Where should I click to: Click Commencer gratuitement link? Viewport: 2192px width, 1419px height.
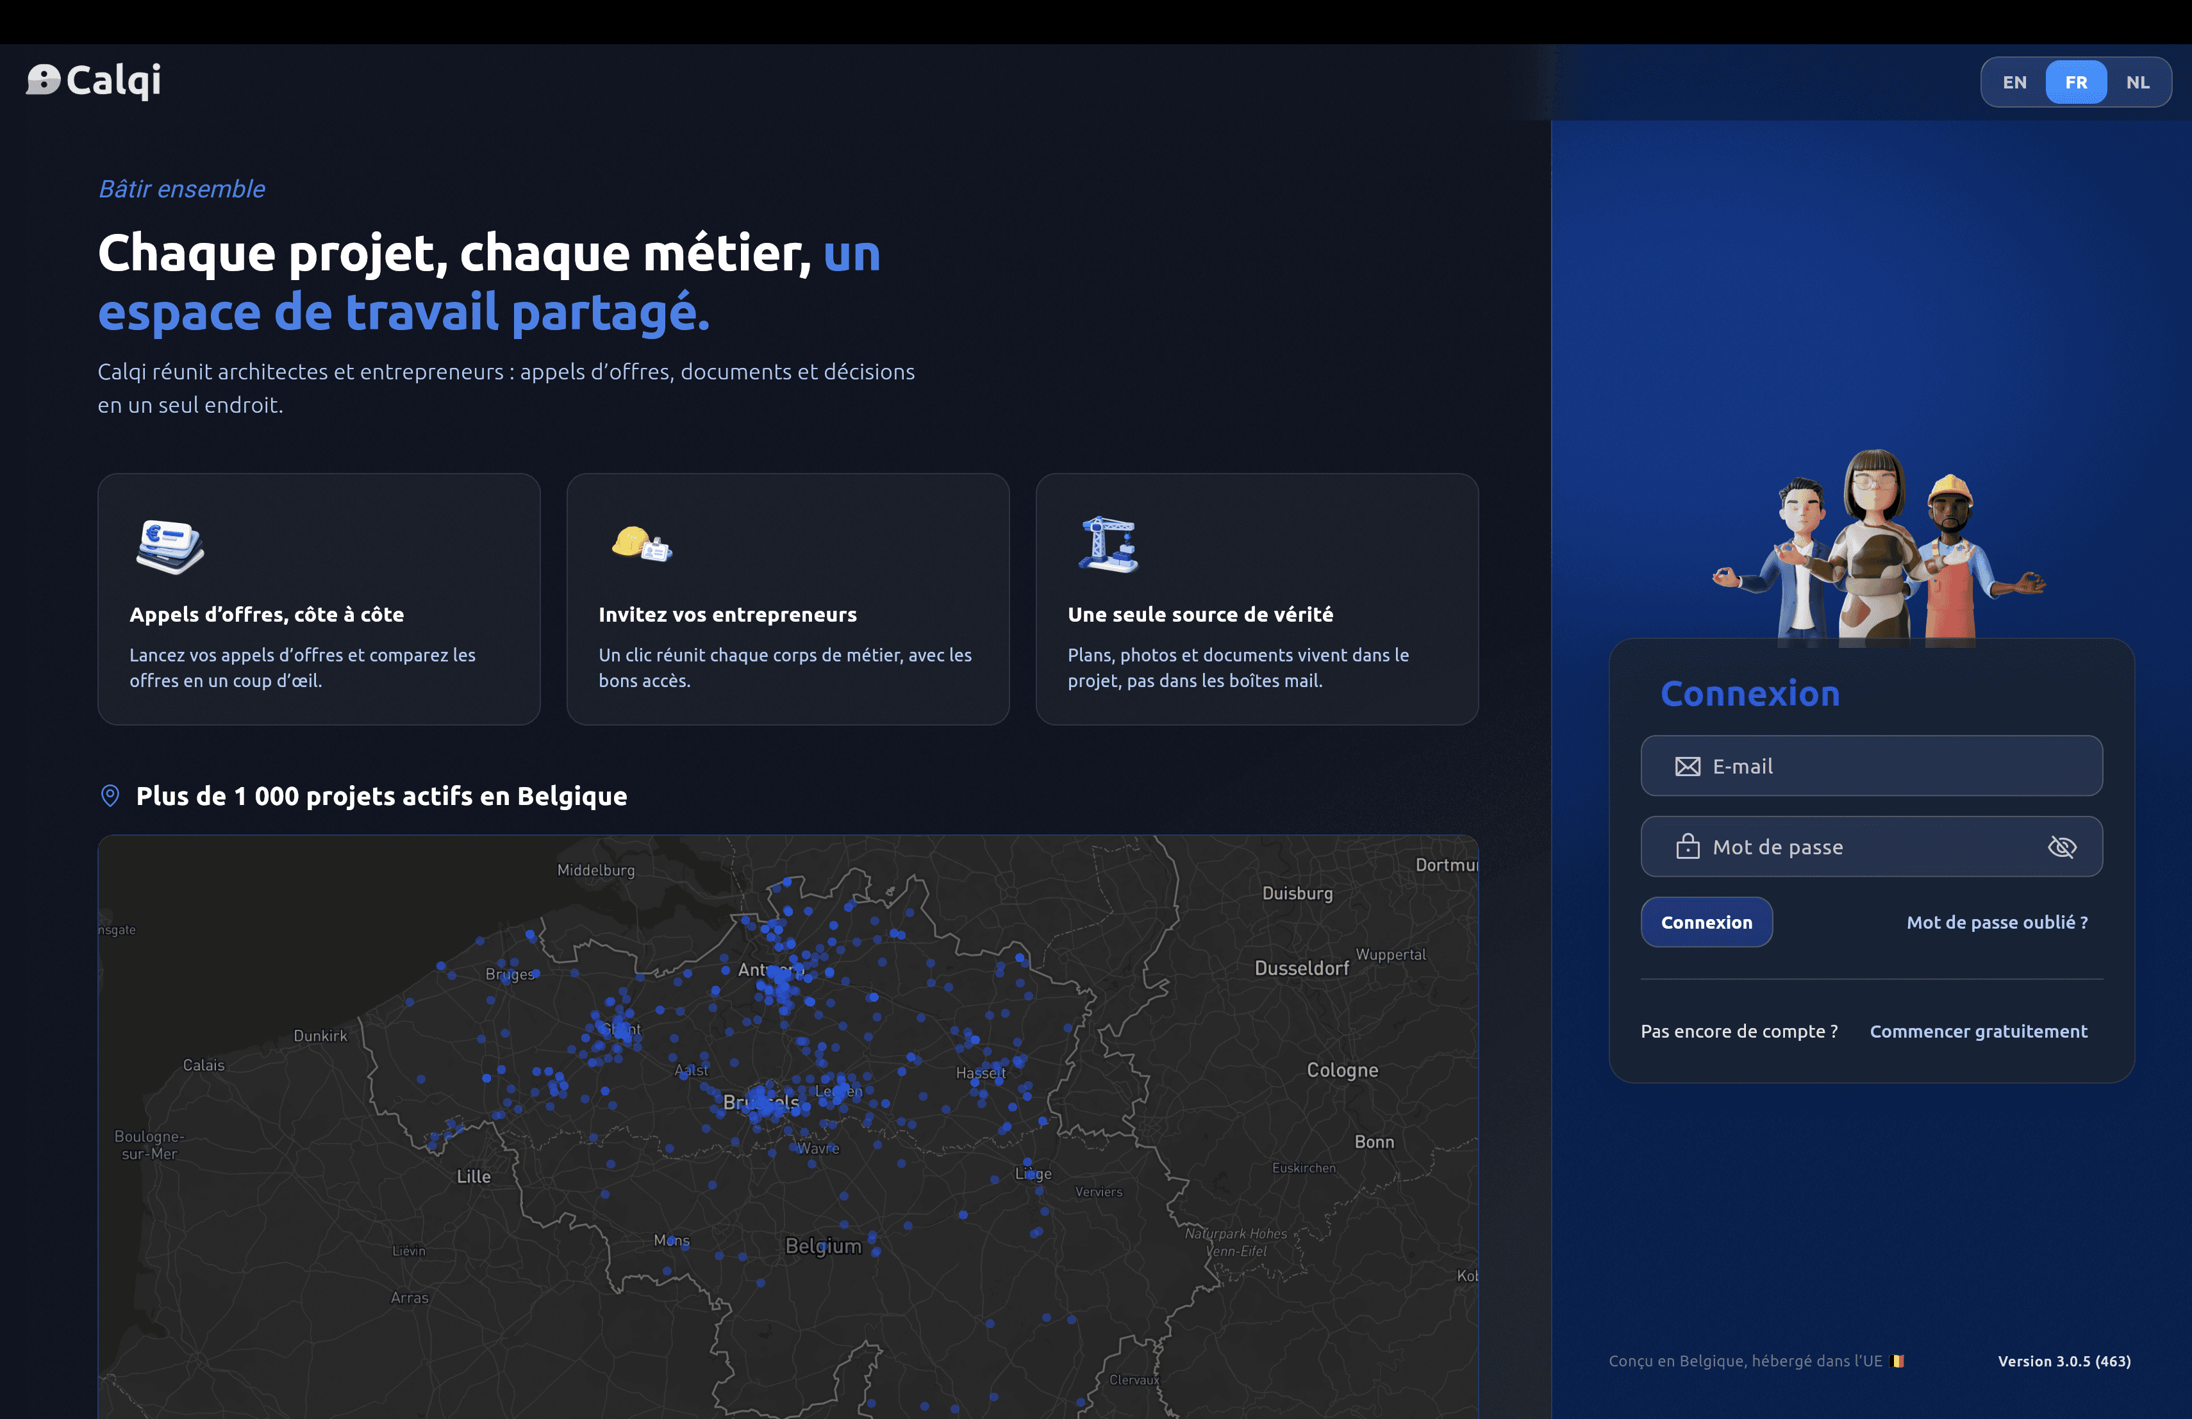tap(1979, 1031)
